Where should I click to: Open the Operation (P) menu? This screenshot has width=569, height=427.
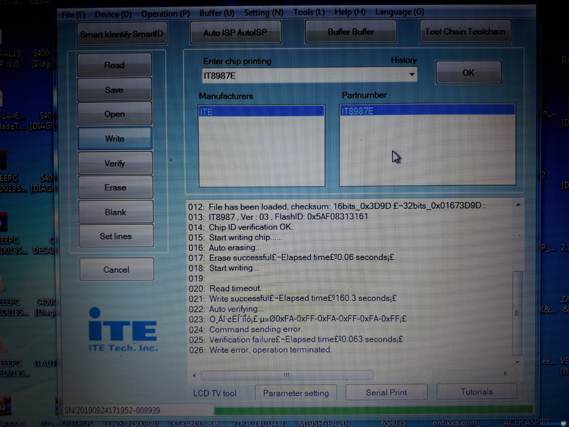[x=166, y=13]
